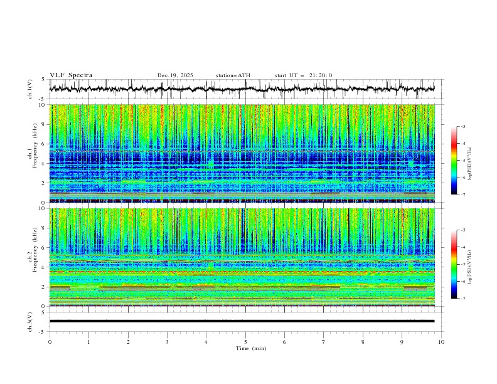Click time axis tick label "7"
497x384 pixels.
point(324,342)
